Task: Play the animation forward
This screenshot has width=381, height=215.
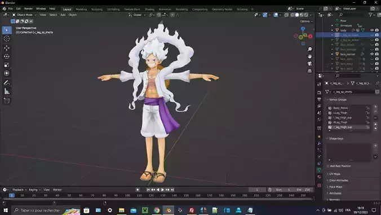Action: 162,190
